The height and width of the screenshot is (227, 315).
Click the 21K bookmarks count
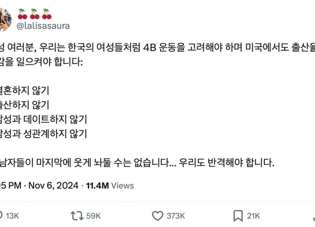tap(254, 216)
